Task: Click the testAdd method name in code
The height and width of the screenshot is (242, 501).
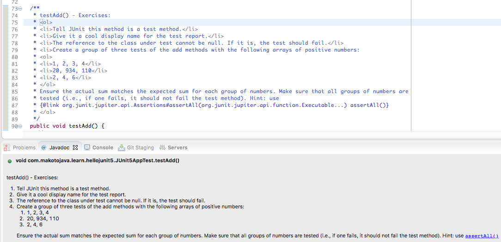Action: [82, 126]
